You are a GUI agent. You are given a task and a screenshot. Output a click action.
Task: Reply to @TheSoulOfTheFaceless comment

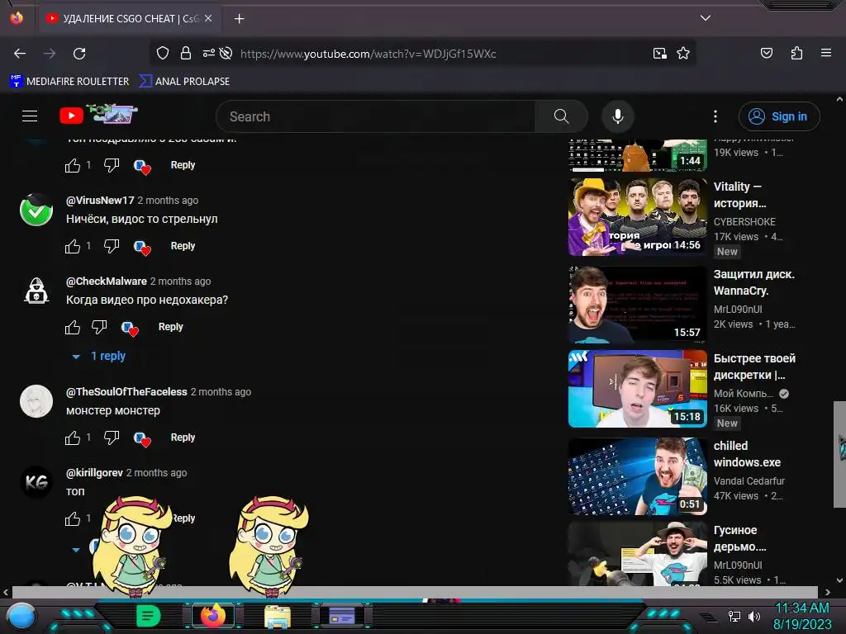tap(183, 438)
